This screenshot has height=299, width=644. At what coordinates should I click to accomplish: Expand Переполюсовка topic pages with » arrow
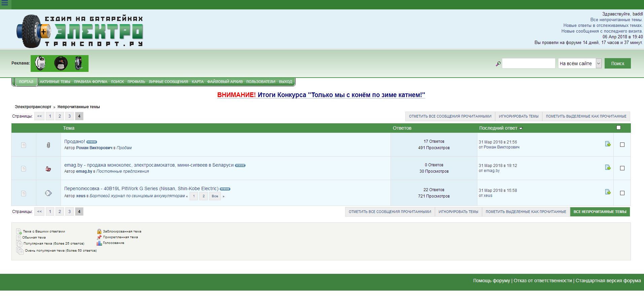click(224, 197)
